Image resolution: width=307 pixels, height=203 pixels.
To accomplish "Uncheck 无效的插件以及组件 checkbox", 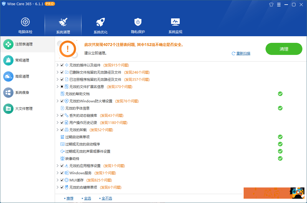I will 62,65.
